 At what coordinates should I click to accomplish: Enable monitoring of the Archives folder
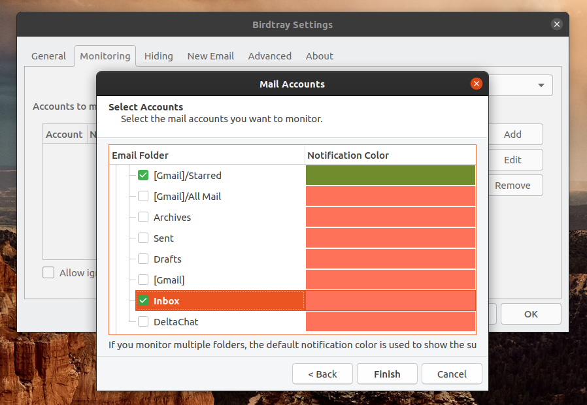[x=143, y=217]
